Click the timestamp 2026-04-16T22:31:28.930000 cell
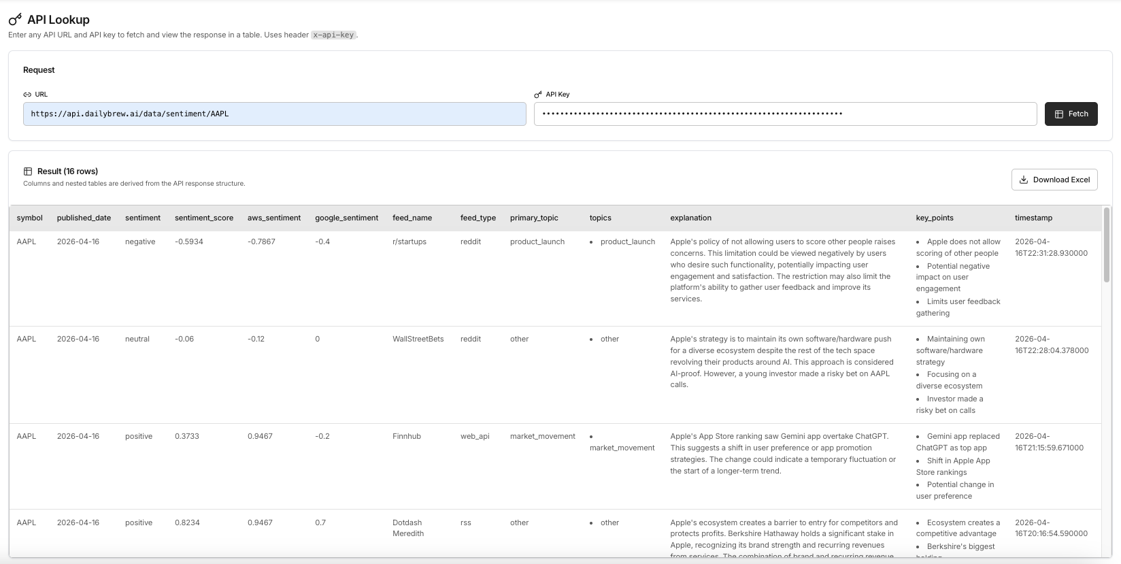The height and width of the screenshot is (564, 1121). 1051,247
